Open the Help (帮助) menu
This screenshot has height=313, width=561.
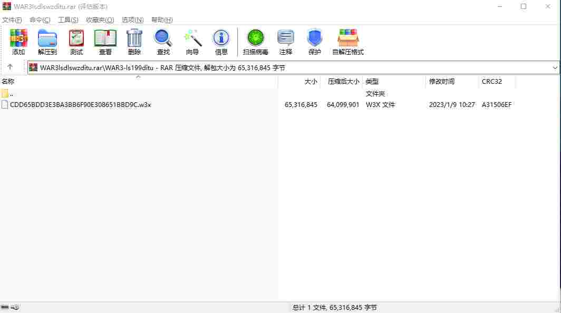[x=162, y=19]
